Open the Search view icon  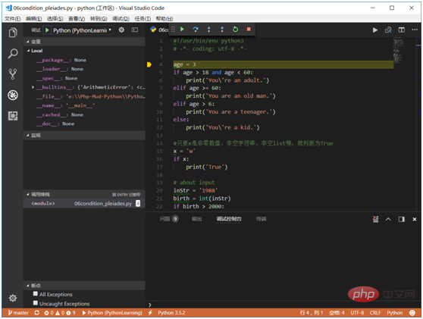(x=13, y=53)
